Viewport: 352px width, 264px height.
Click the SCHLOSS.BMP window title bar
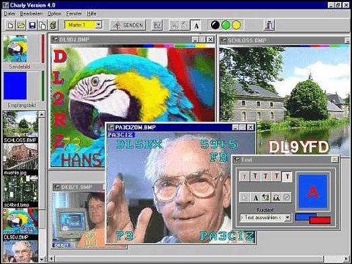point(285,40)
